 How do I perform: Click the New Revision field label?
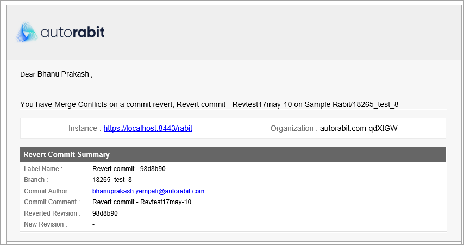pyautogui.click(x=45, y=224)
